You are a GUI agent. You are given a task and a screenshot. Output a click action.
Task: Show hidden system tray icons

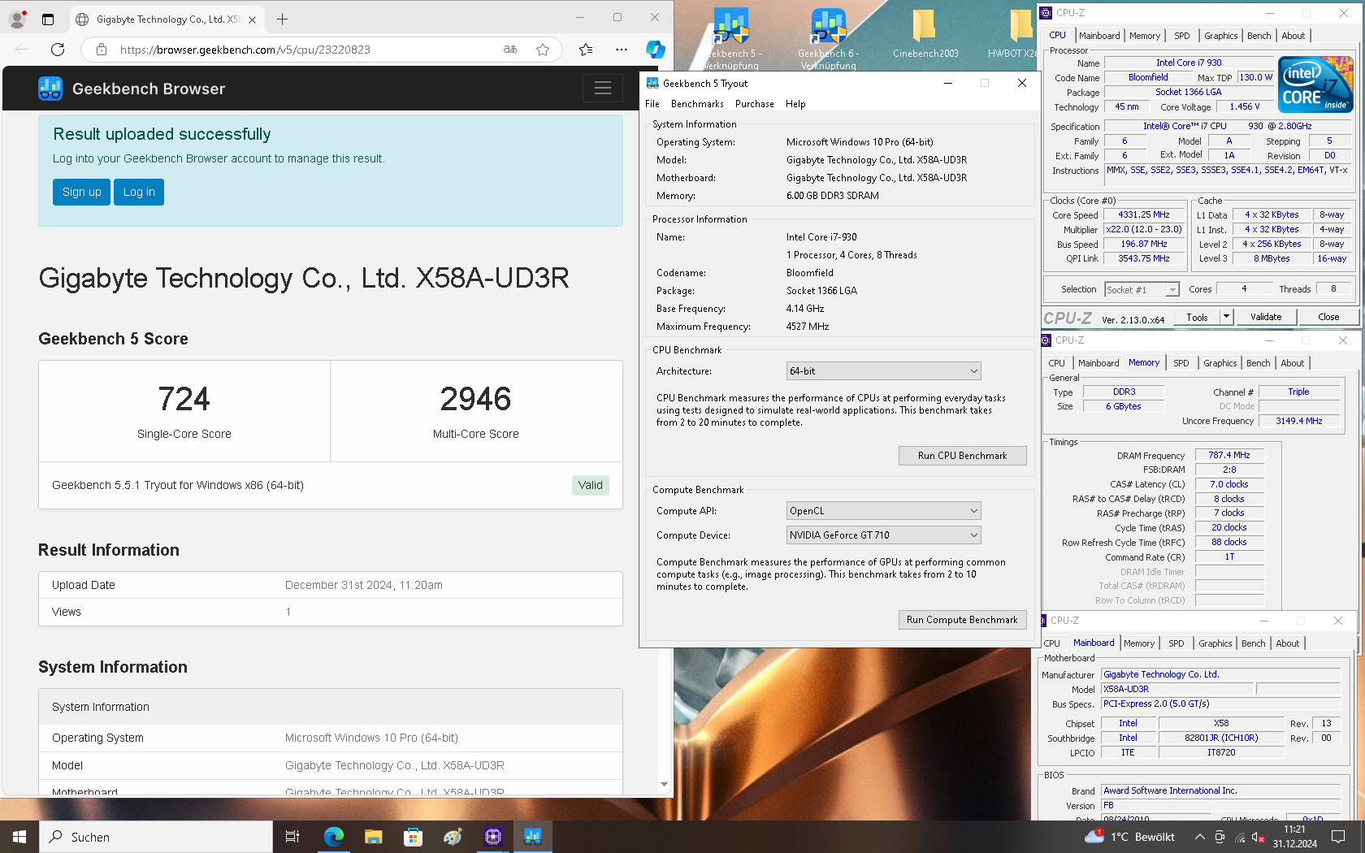click(x=1199, y=837)
